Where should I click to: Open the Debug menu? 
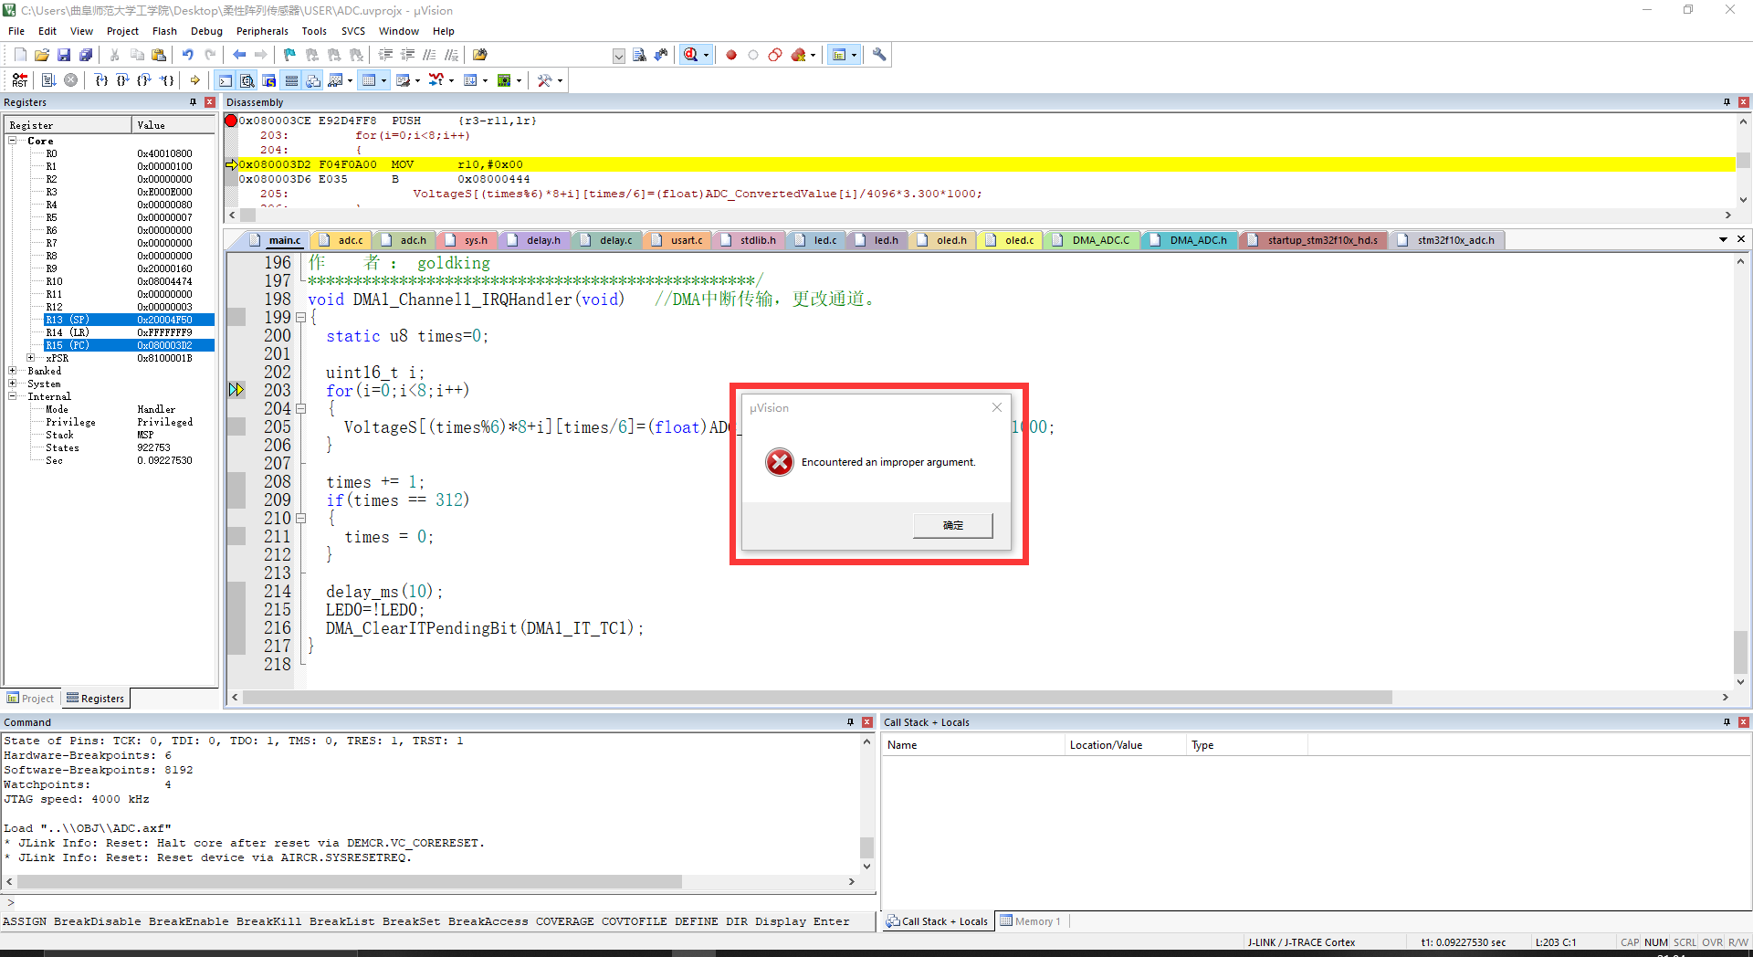[206, 31]
